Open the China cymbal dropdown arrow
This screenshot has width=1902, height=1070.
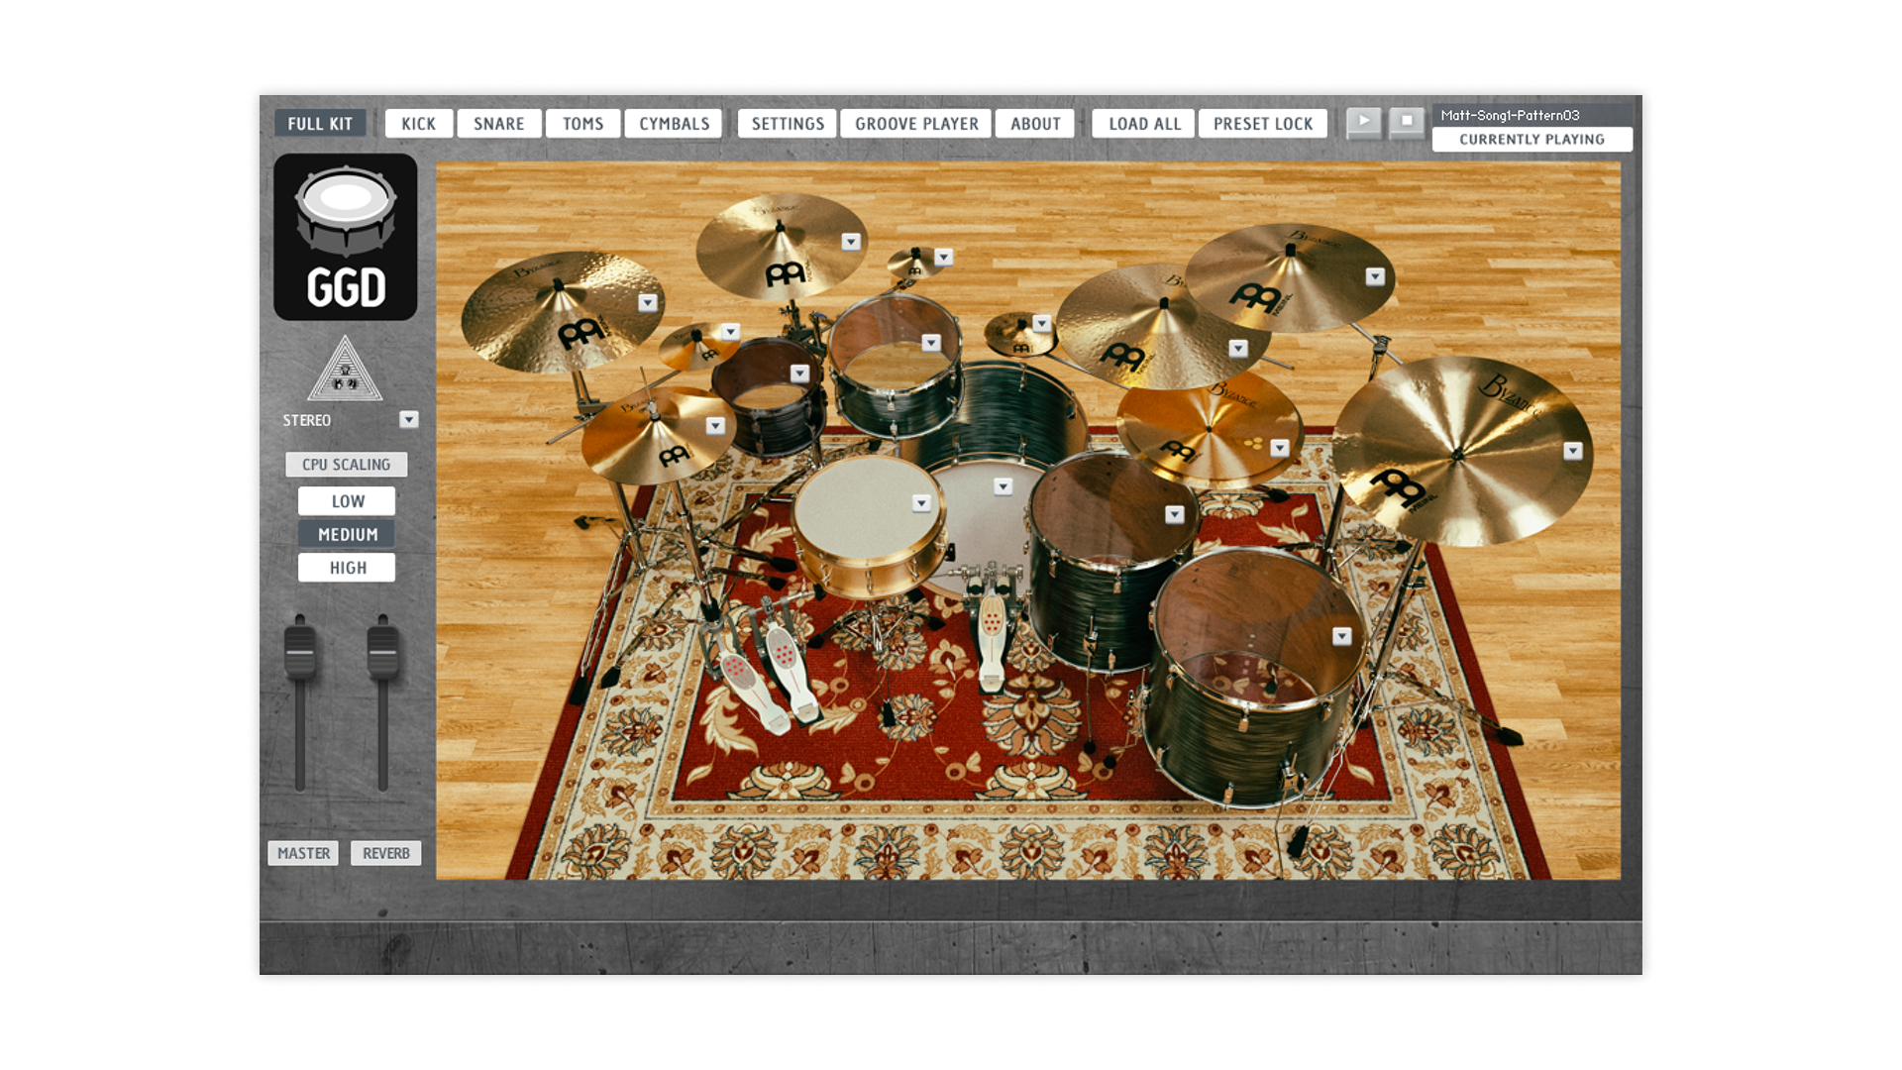pos(1572,451)
